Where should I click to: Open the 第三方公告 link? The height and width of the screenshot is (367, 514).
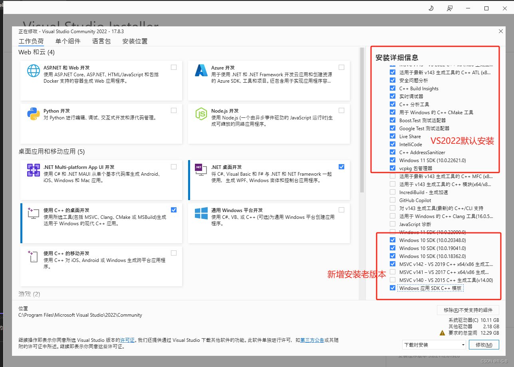coord(312,340)
